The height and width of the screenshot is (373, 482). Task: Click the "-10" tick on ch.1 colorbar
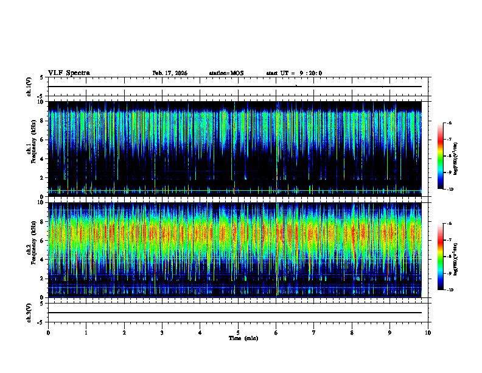[450, 190]
